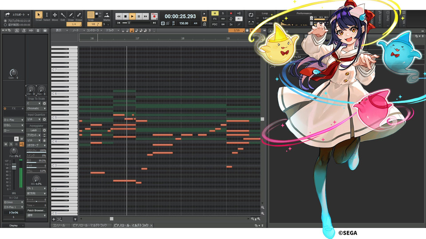426x239 pixels.
Task: Pause the transport
Action: [x=138, y=16]
